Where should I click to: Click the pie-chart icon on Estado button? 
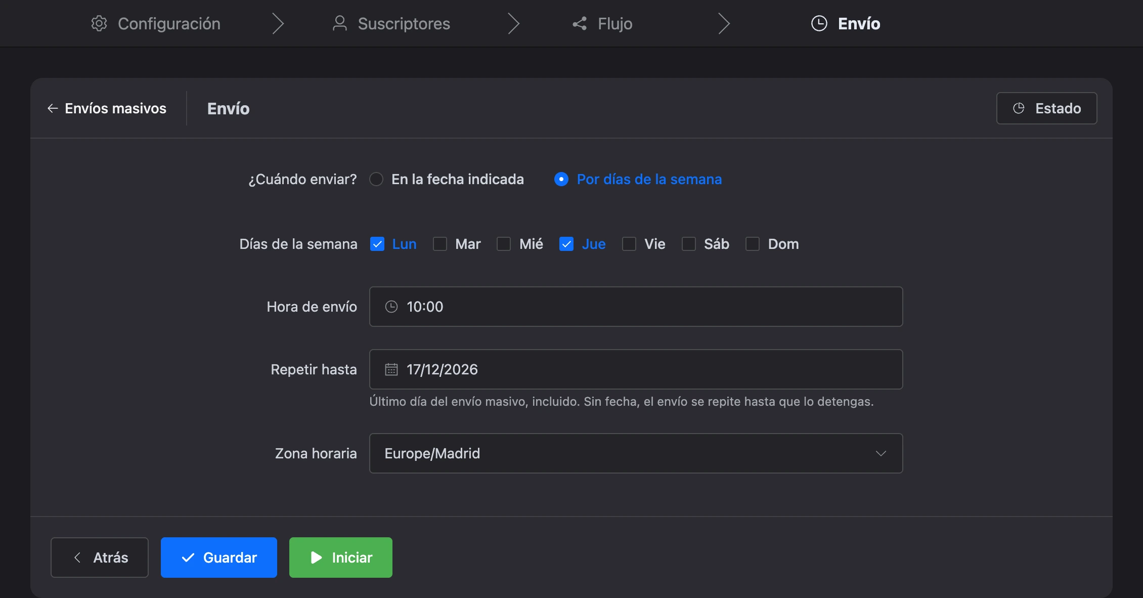(x=1019, y=108)
